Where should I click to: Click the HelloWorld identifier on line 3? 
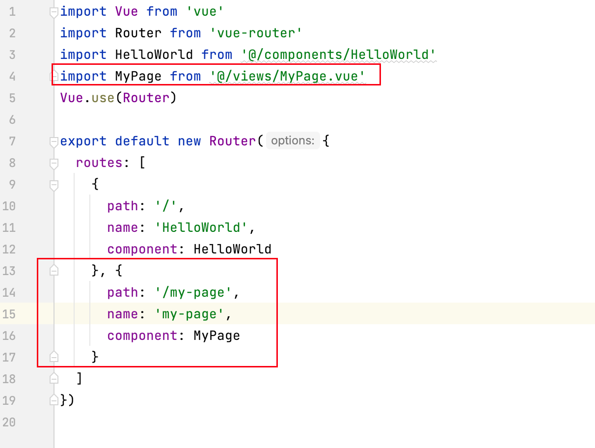pyautogui.click(x=154, y=55)
